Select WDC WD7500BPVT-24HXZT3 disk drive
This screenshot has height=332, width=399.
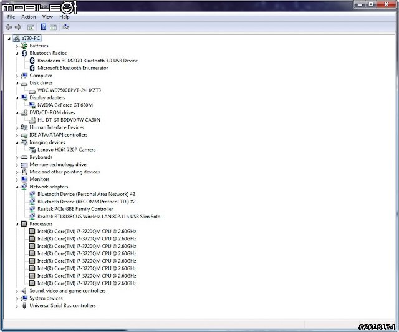(x=69, y=90)
